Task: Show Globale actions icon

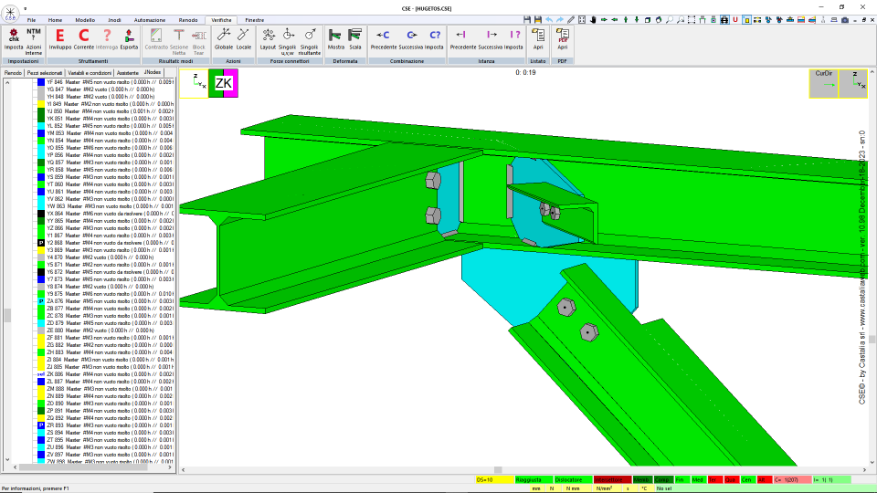Action: pos(223,39)
